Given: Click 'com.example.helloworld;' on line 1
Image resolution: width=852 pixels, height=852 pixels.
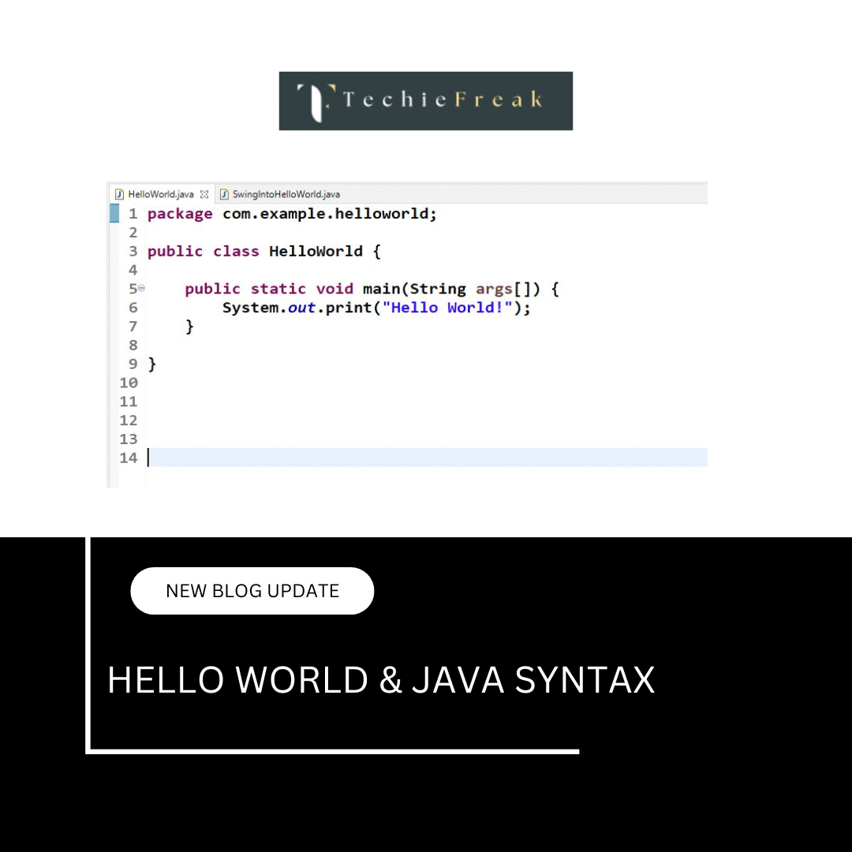Looking at the screenshot, I should click(x=329, y=214).
